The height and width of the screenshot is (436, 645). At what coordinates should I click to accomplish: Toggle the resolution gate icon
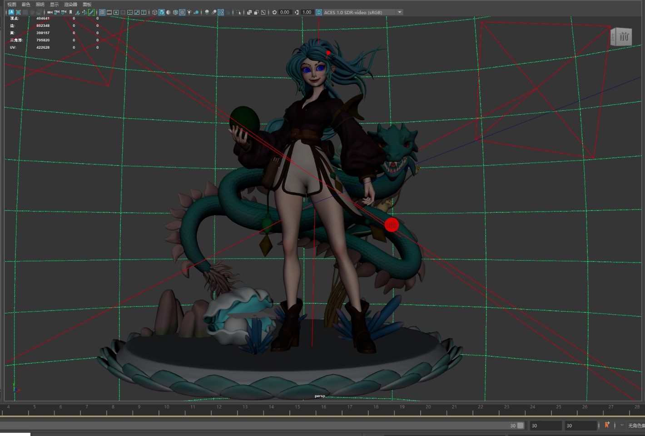(x=116, y=12)
